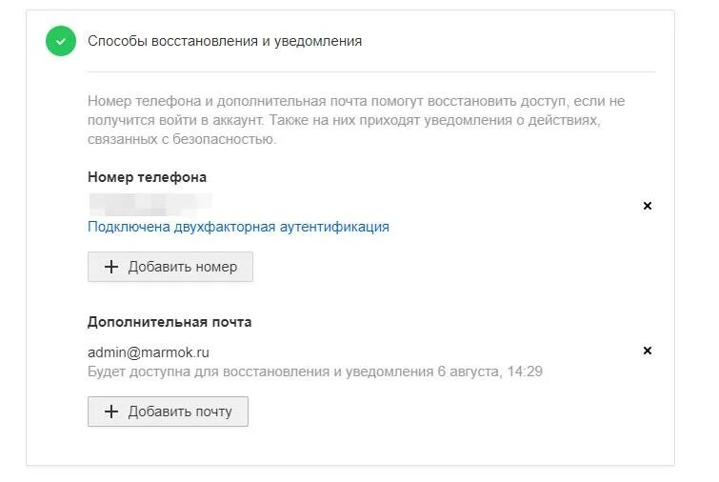Screen dimensions: 719x482
Task: Click the Добавить номер button label
Action: (183, 267)
